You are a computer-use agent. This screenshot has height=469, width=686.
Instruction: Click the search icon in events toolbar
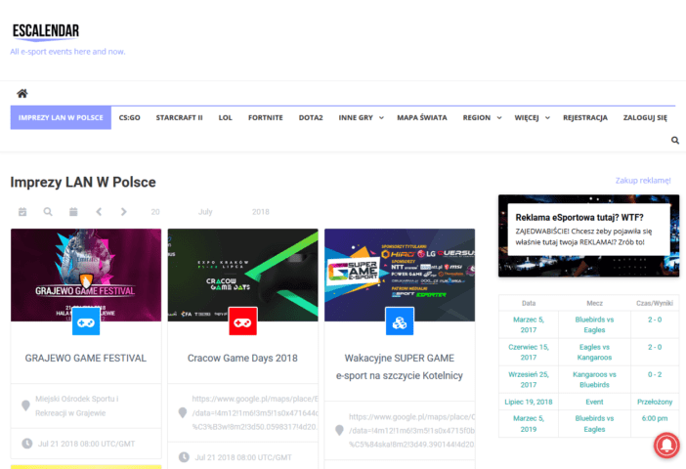coord(48,212)
